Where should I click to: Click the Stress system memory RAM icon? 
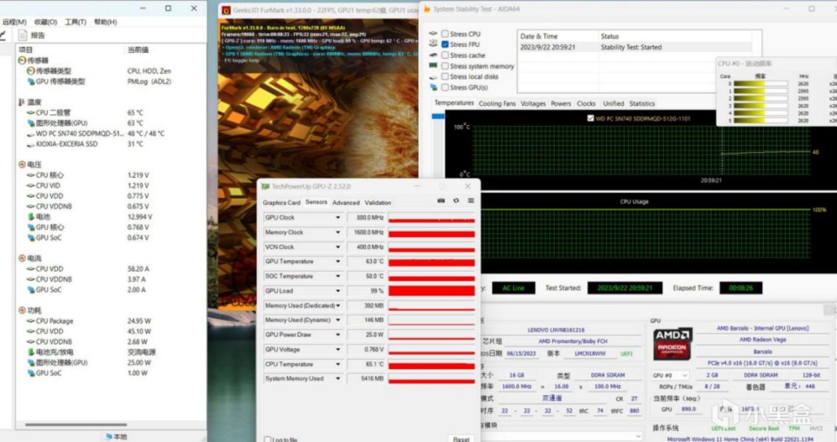click(433, 65)
